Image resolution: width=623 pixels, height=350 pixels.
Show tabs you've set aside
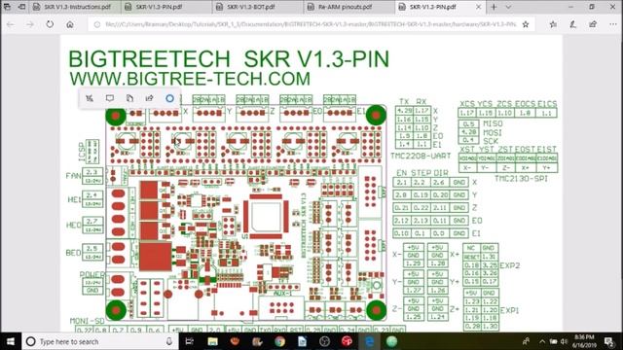click(x=7, y=7)
